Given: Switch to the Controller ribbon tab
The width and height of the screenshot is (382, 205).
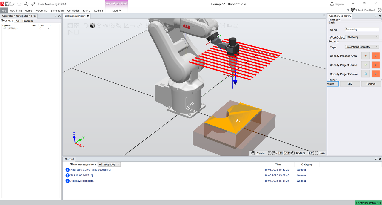Looking at the screenshot, I should [73, 10].
